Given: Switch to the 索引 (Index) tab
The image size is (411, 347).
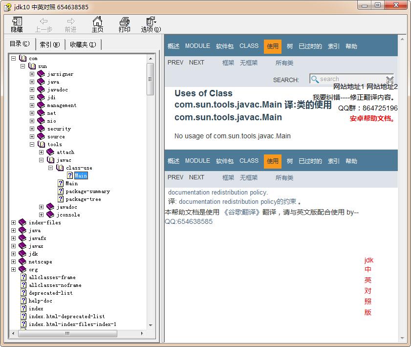Looking at the screenshot, I should pyautogui.click(x=50, y=45).
